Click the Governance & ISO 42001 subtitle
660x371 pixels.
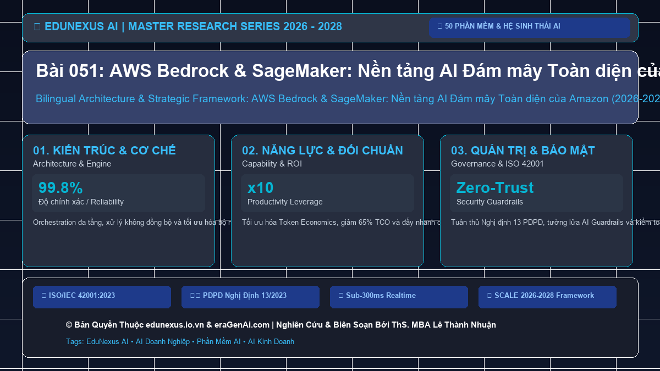(497, 164)
